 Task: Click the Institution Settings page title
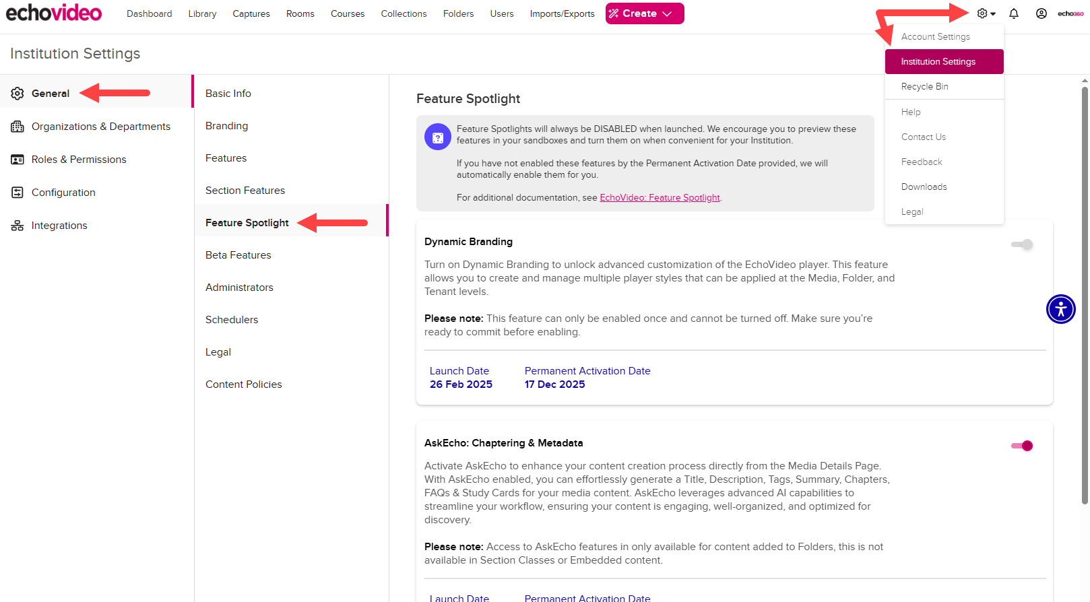(75, 53)
